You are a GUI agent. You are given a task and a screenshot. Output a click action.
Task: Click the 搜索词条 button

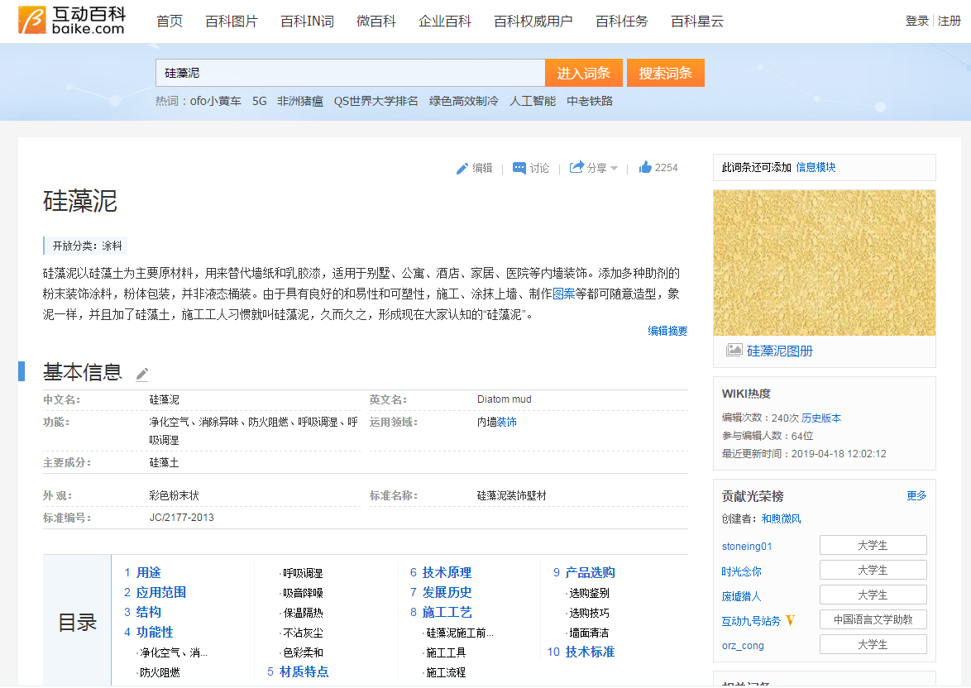[665, 73]
